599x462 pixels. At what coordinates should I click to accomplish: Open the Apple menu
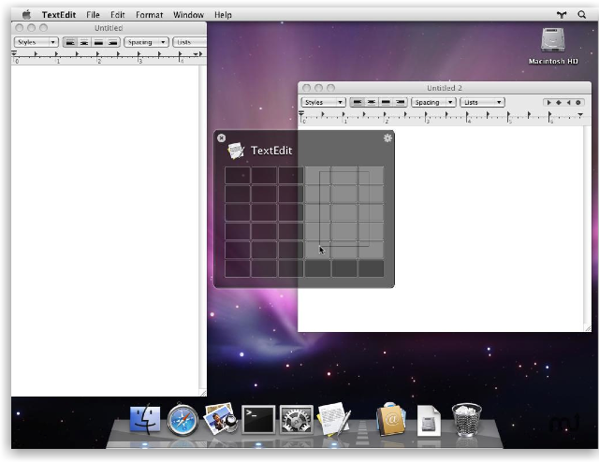26,15
